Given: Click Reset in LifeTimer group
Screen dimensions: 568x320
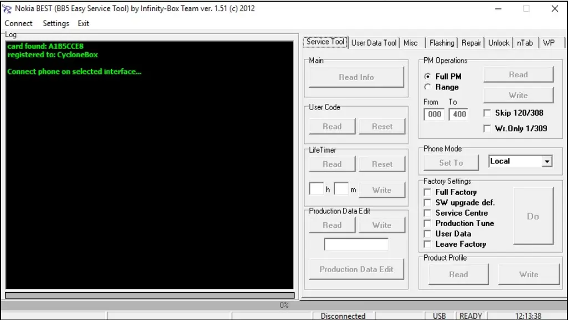Looking at the screenshot, I should pyautogui.click(x=382, y=164).
